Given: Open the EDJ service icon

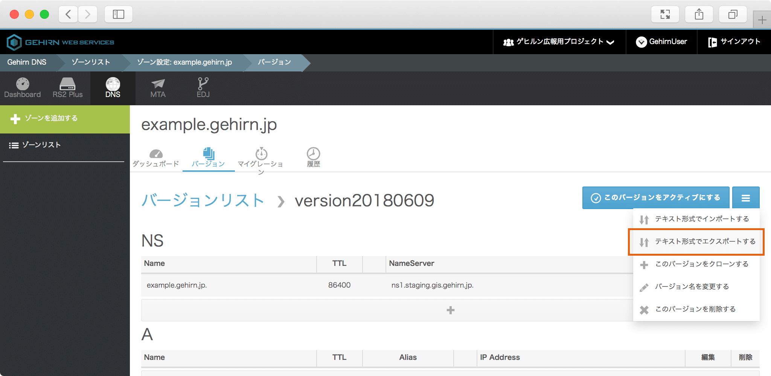Looking at the screenshot, I should click(x=203, y=88).
